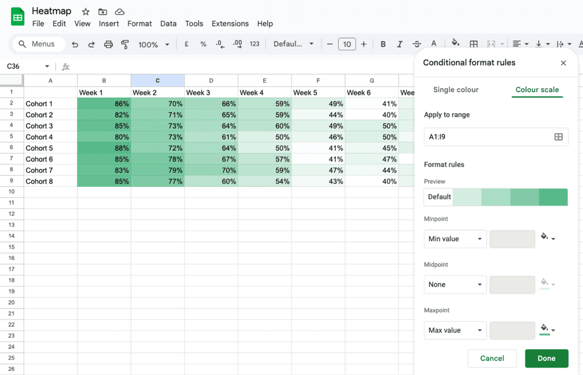Click the Undo icon
This screenshot has height=375, width=583.
[75, 44]
